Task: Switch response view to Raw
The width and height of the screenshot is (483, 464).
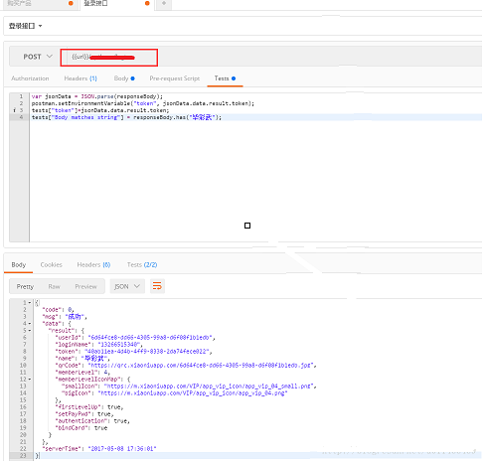Action: [54, 287]
